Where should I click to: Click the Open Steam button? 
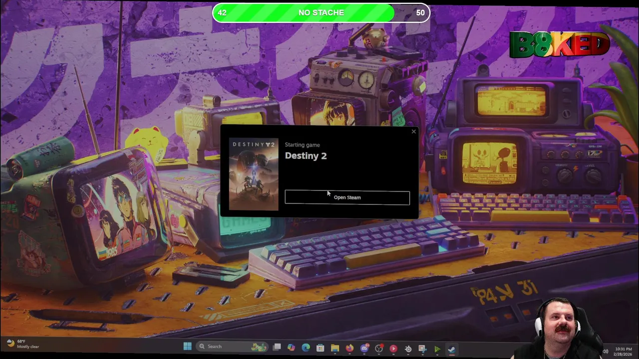[x=347, y=197]
